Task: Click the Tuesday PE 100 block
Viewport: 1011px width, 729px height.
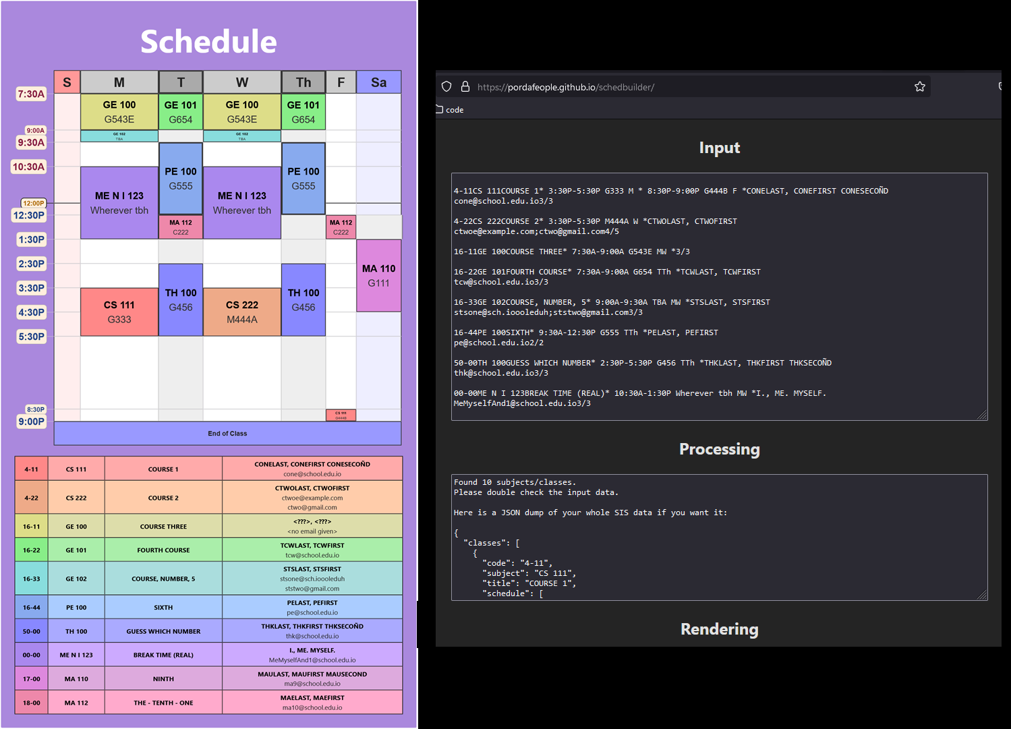Action: point(181,179)
